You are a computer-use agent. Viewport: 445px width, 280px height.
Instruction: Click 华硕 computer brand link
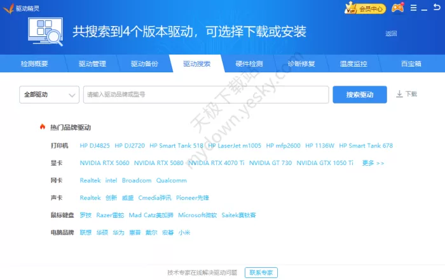coord(102,232)
